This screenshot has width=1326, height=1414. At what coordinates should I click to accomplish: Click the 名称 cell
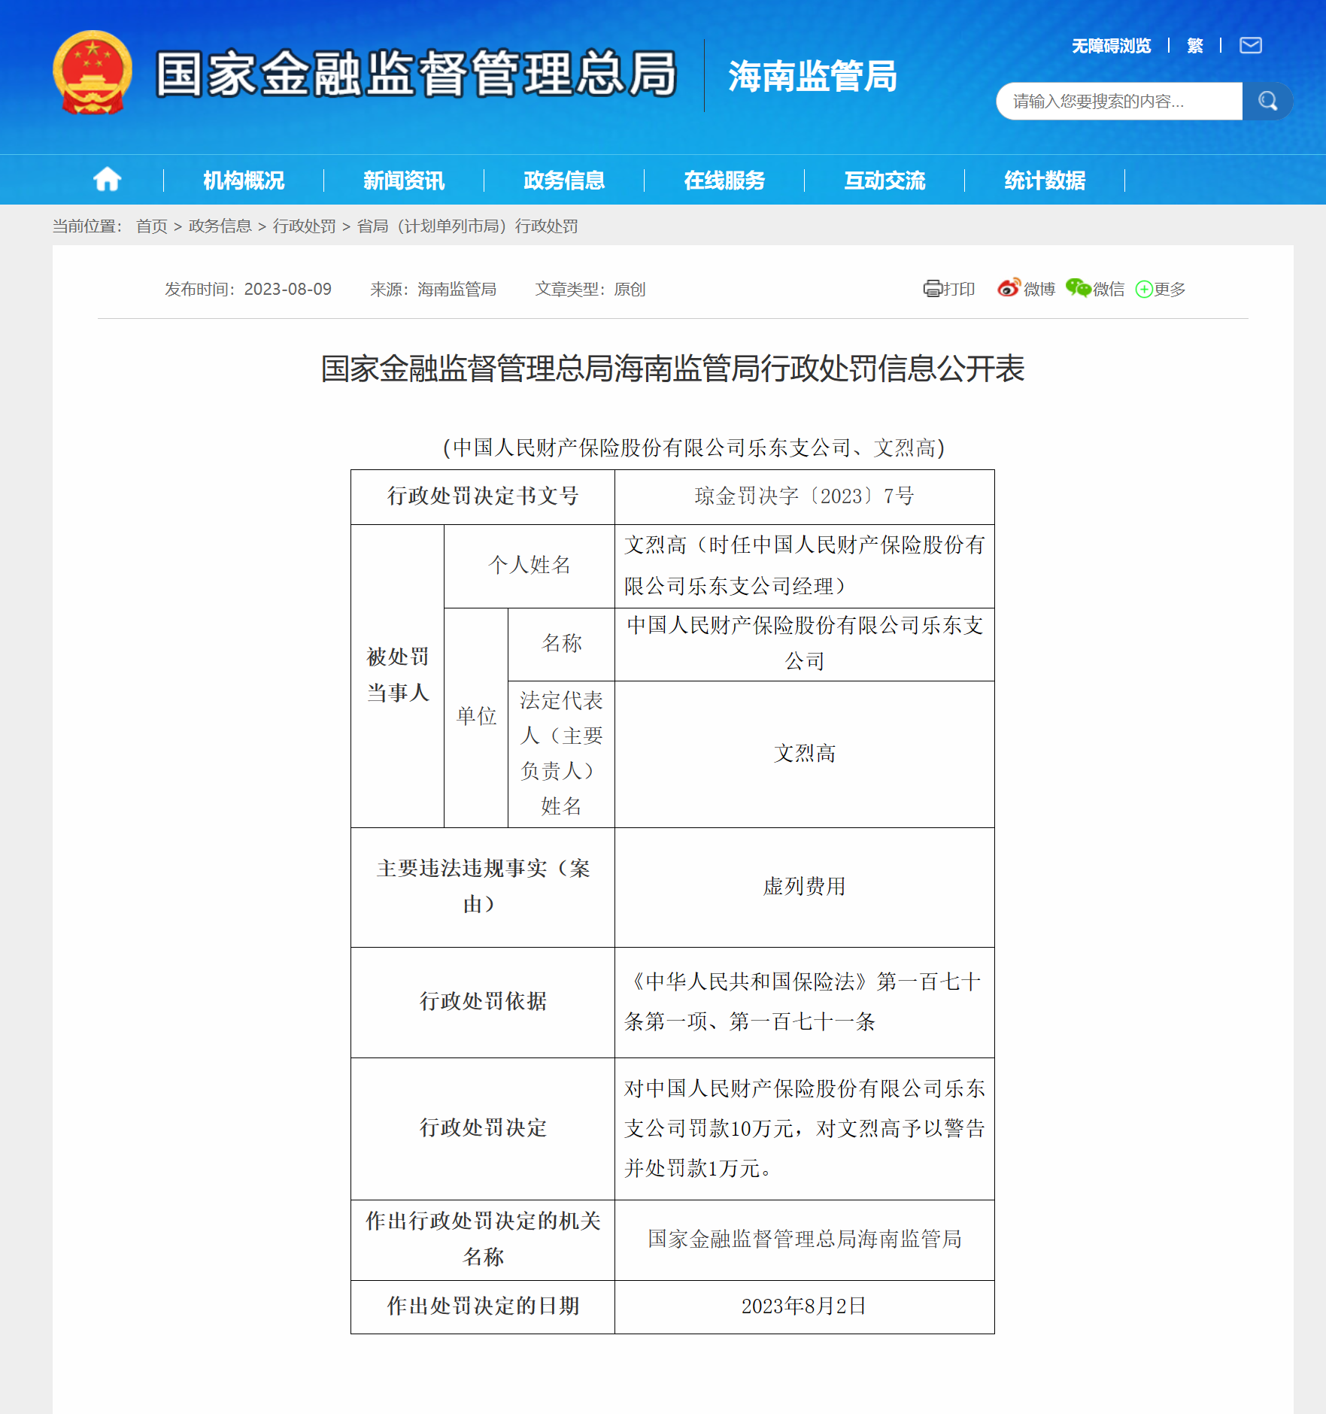561,644
